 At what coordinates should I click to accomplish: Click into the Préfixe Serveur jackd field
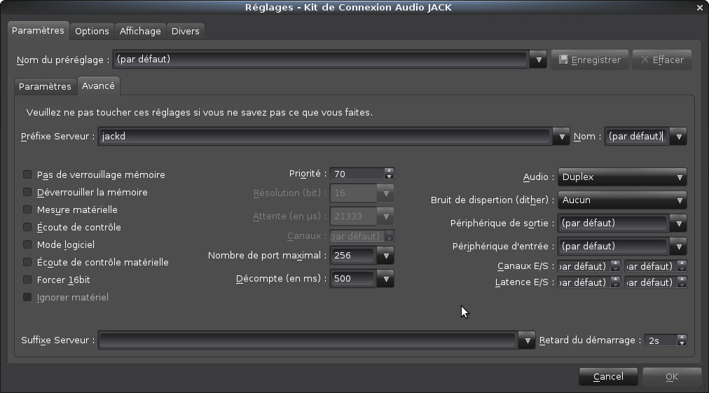(x=324, y=137)
